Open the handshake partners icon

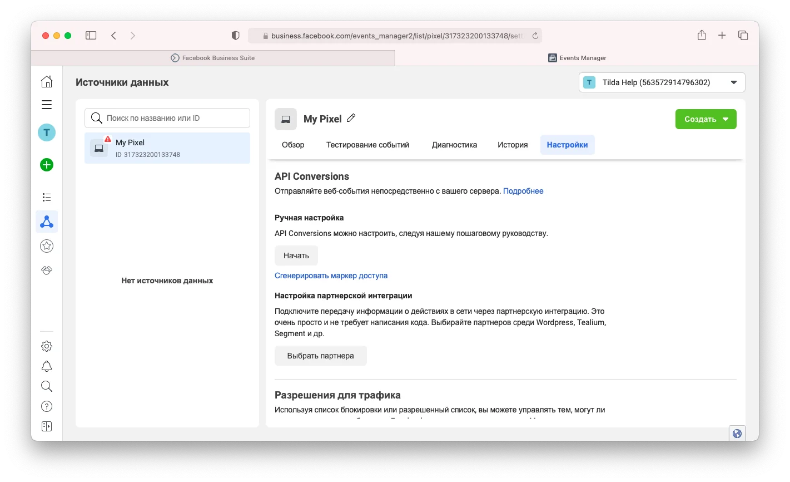pos(47,270)
